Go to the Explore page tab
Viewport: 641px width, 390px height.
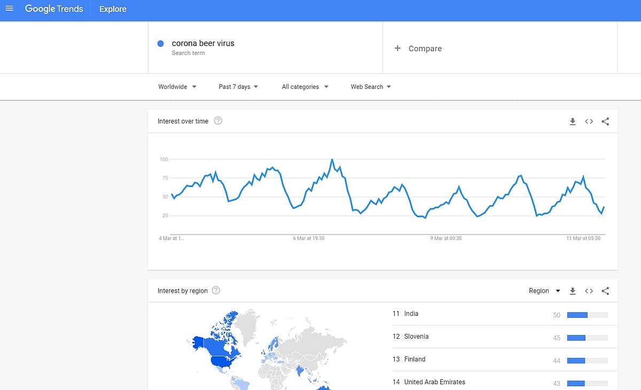tap(113, 9)
